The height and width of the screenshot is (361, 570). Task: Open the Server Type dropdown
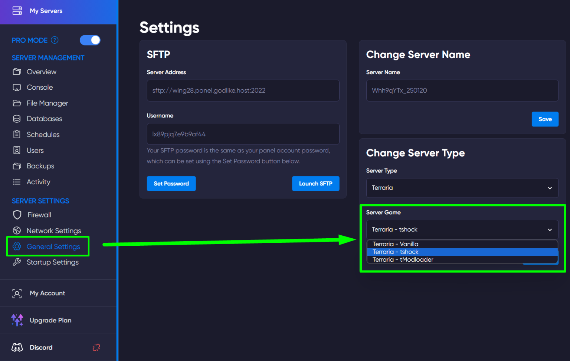(462, 188)
